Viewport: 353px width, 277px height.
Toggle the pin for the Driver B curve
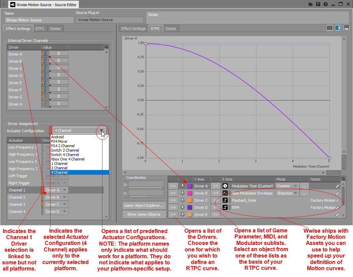tap(182, 193)
